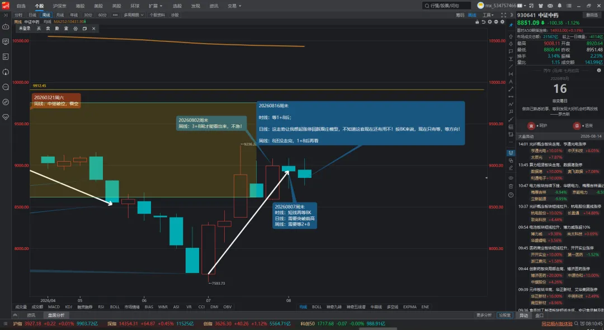Select EXPMA overlay indicator

tap(410, 307)
